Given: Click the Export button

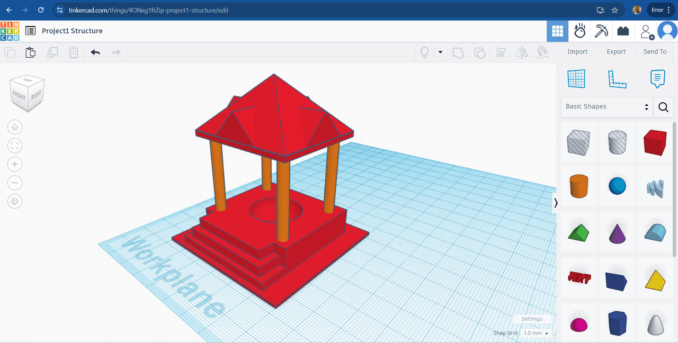Looking at the screenshot, I should point(616,52).
